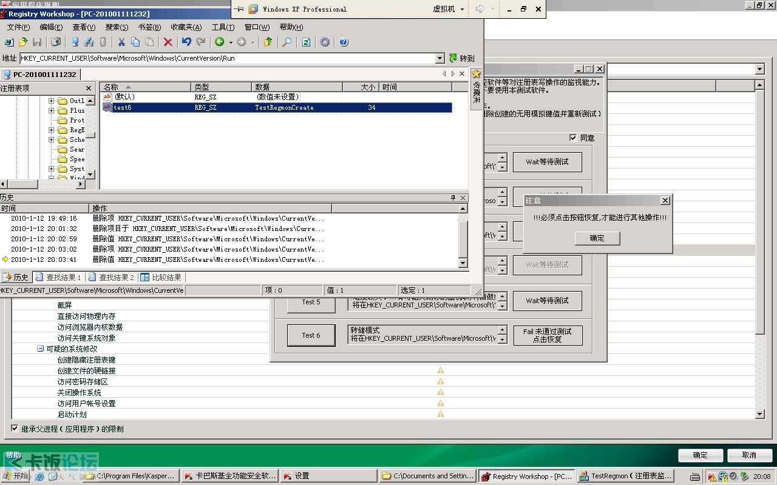The height and width of the screenshot is (485, 777).
Task: Switch to TestRegmon taskbar button
Action: [x=626, y=477]
